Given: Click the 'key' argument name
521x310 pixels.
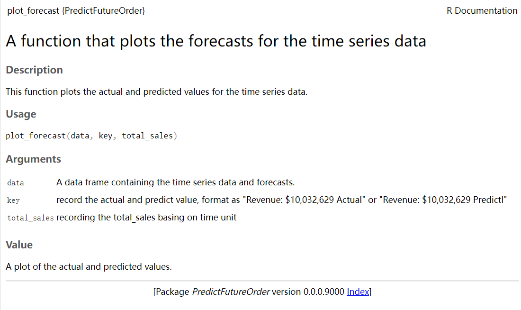Looking at the screenshot, I should 13,200.
